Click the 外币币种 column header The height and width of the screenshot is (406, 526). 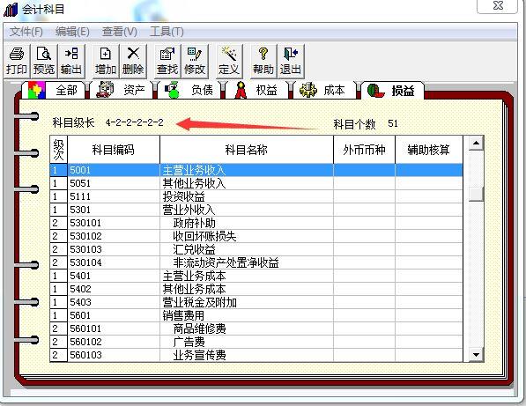coord(364,150)
